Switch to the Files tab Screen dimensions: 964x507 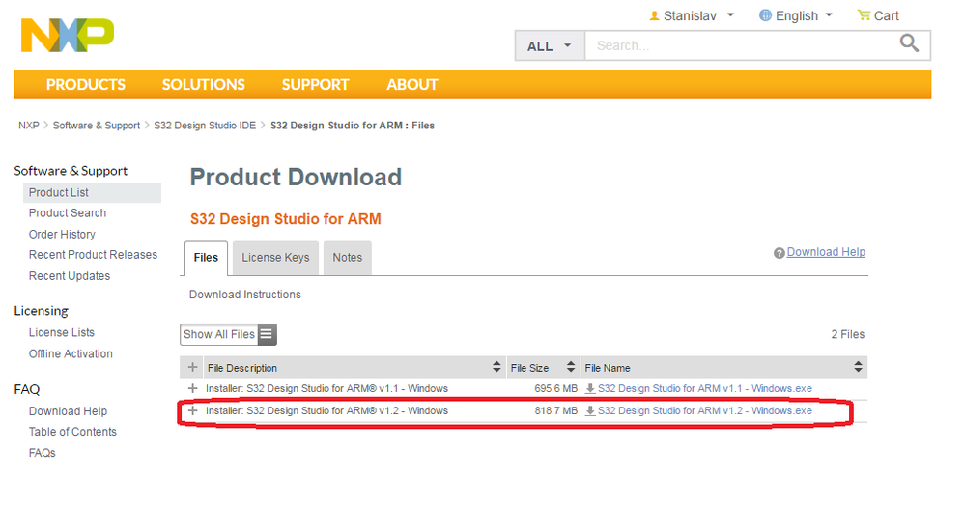(206, 258)
